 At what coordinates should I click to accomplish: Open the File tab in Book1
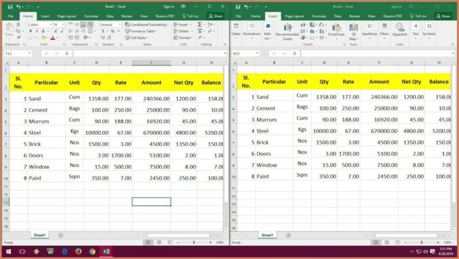click(10, 16)
